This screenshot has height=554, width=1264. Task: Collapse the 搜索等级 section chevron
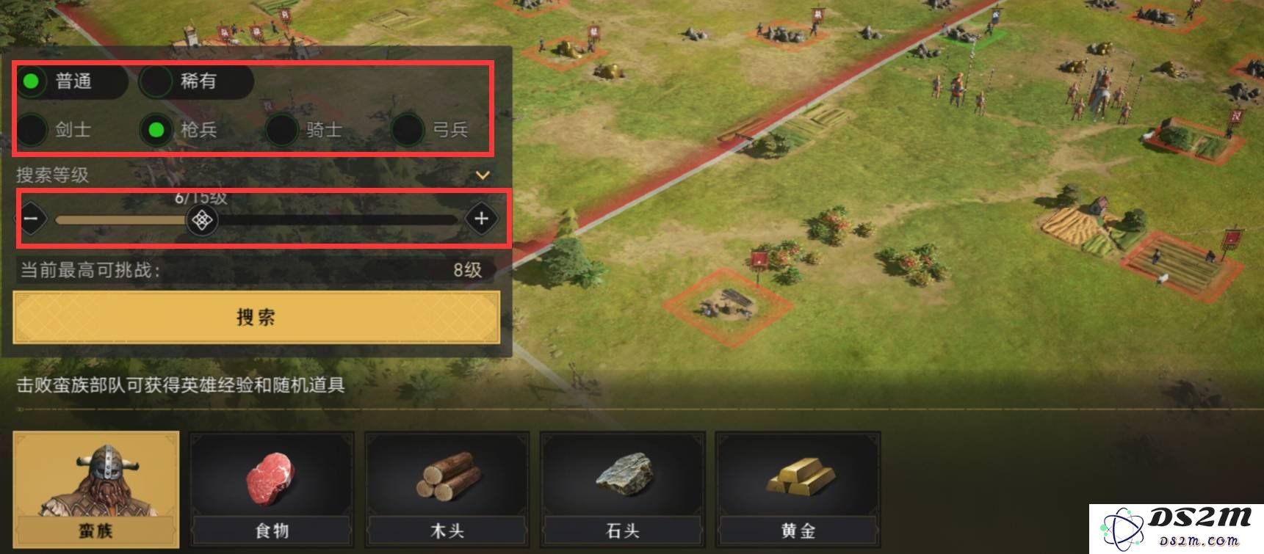483,175
